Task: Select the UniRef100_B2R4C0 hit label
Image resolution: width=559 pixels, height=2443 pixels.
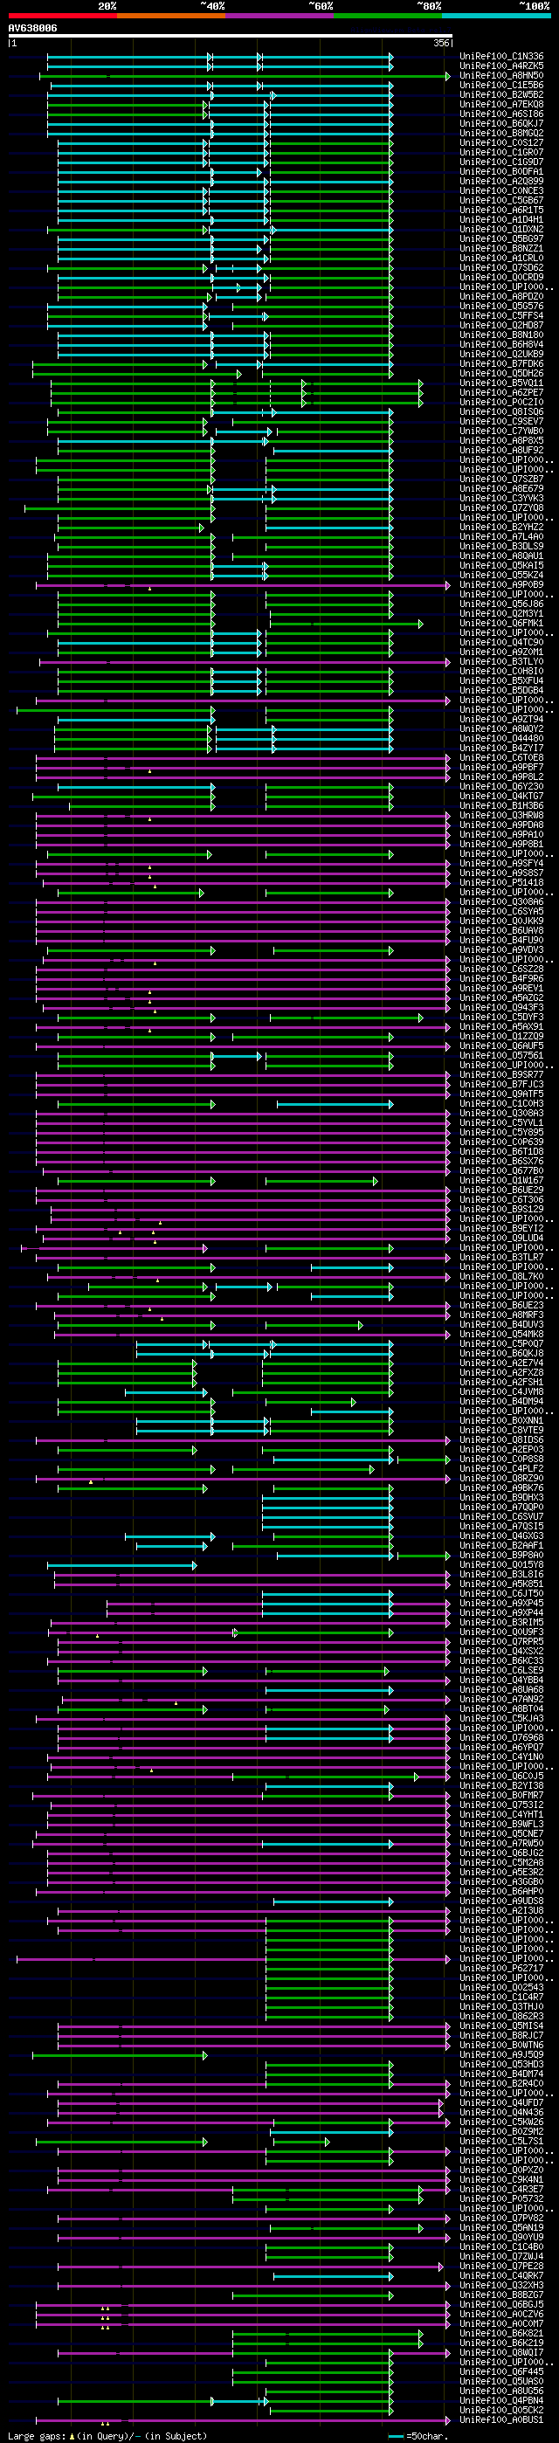Action: (501, 2085)
